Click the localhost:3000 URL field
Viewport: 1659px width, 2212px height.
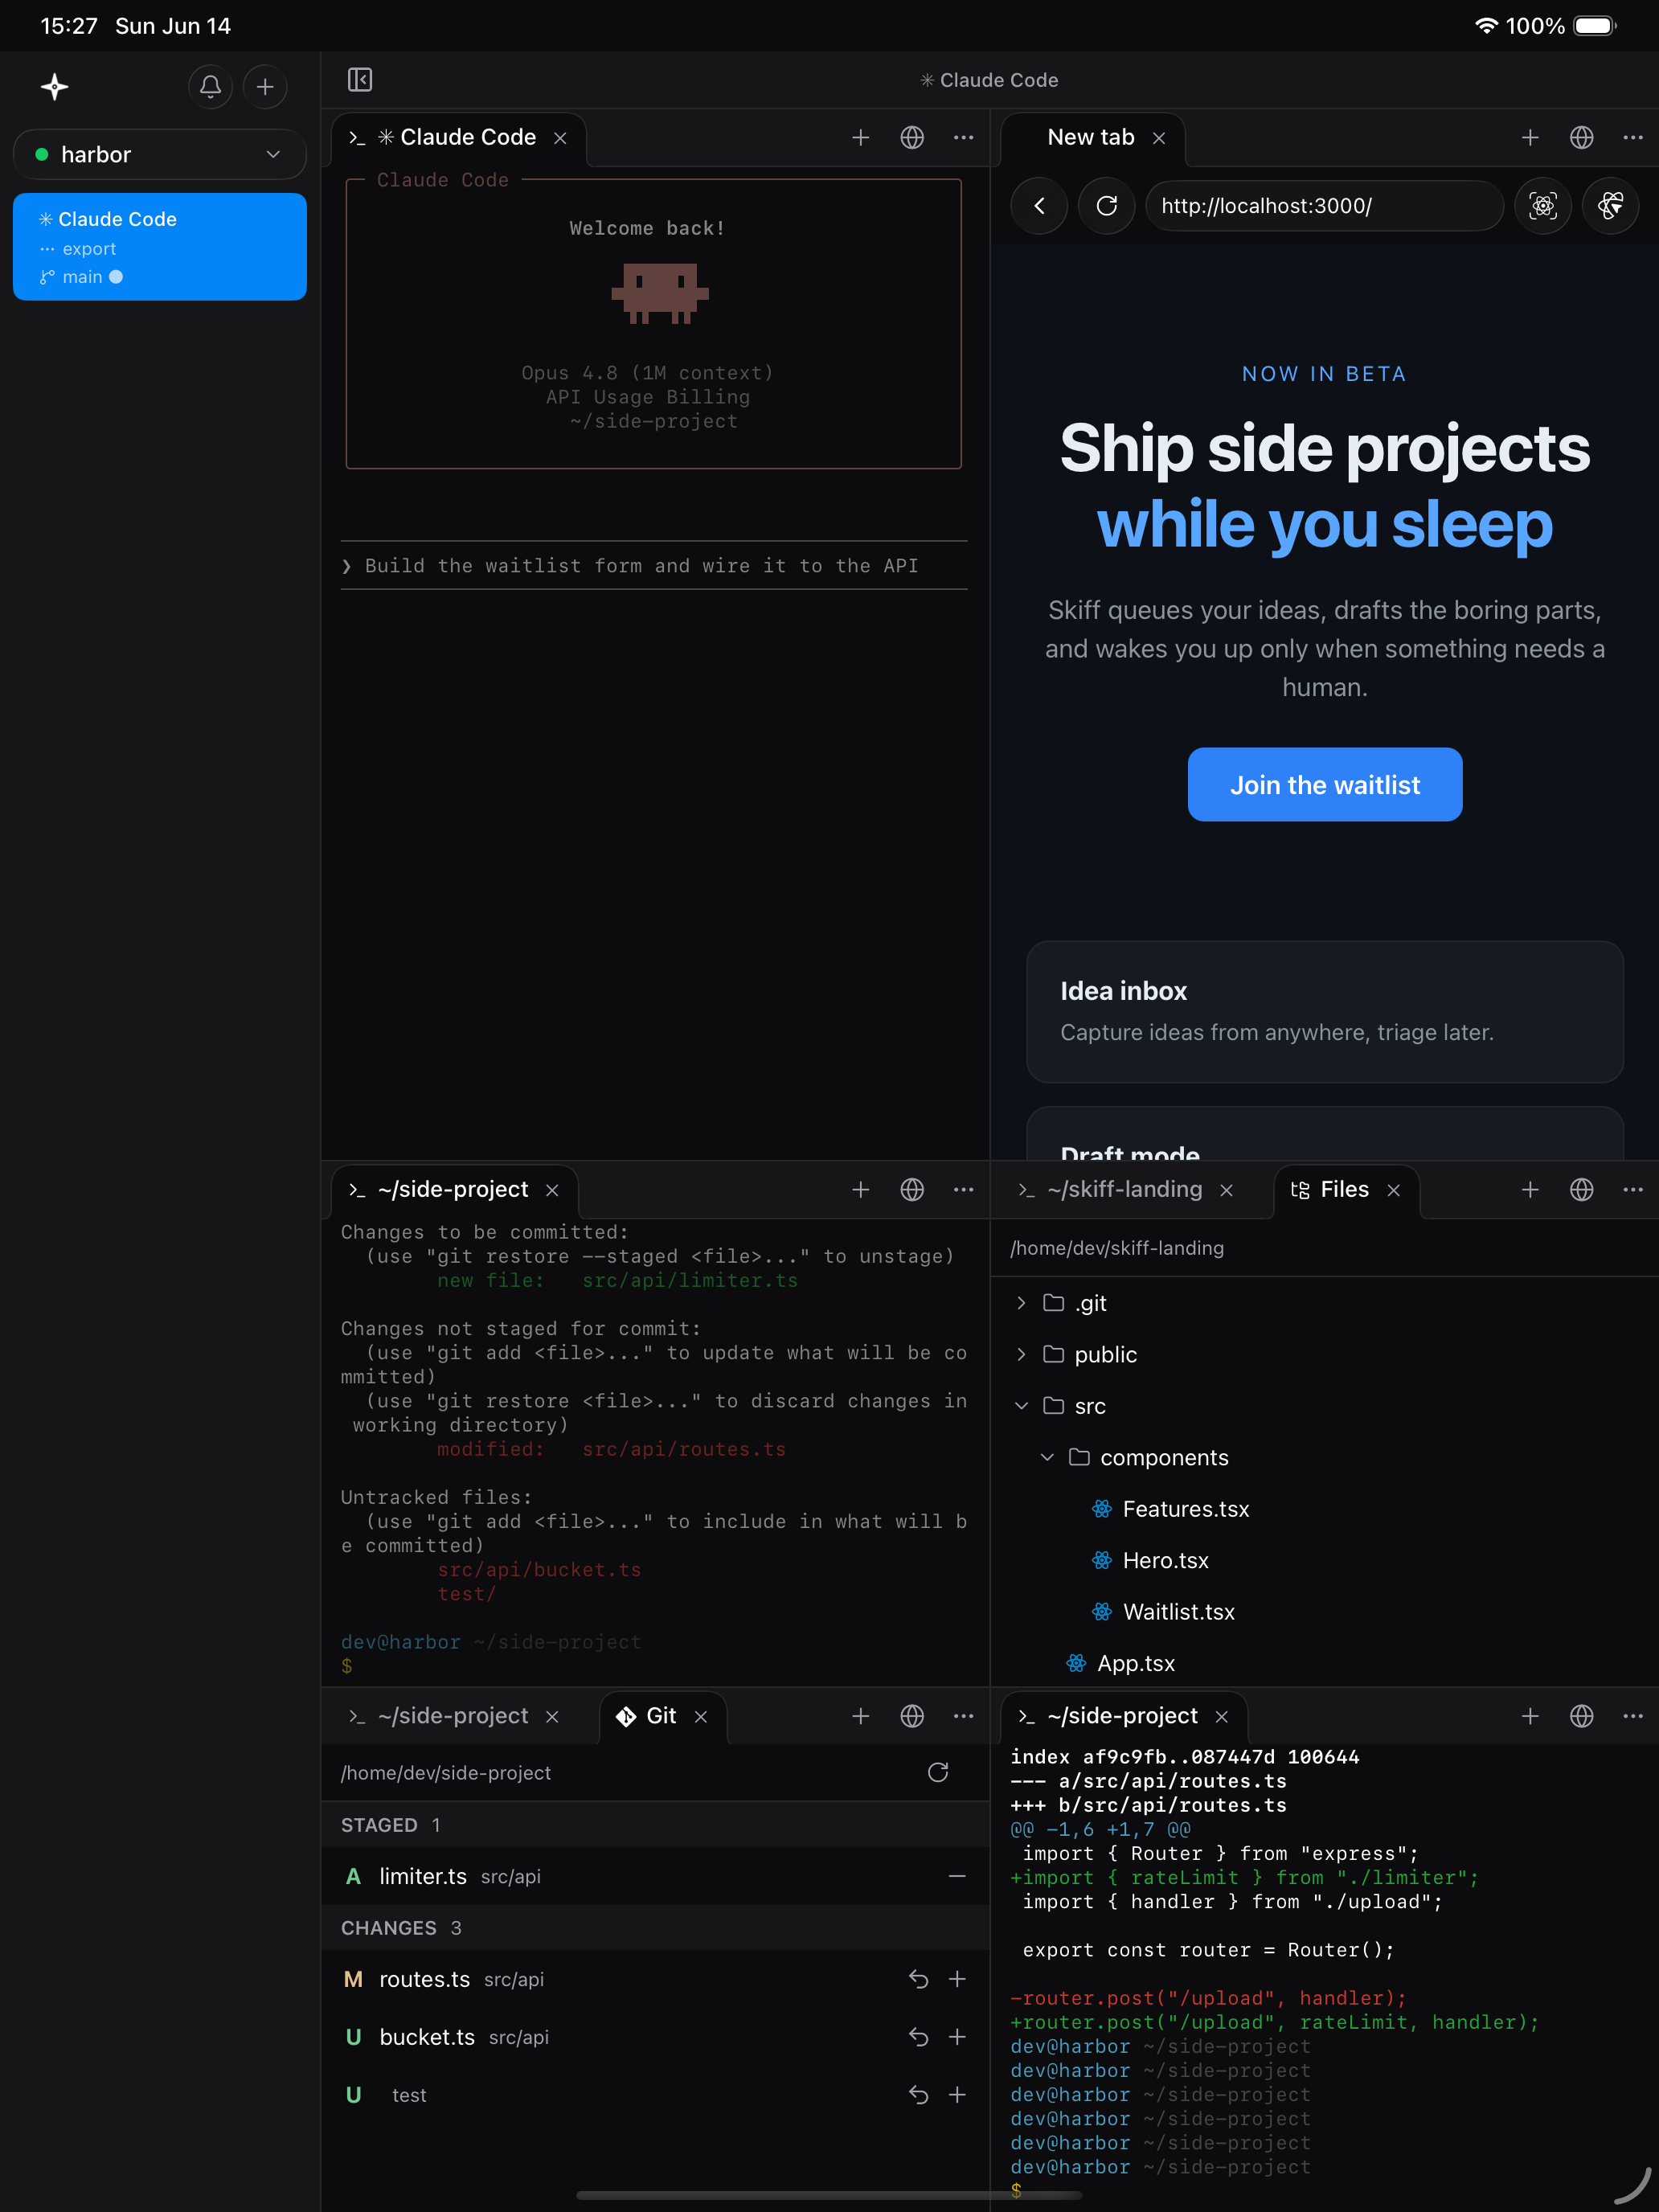(x=1324, y=206)
